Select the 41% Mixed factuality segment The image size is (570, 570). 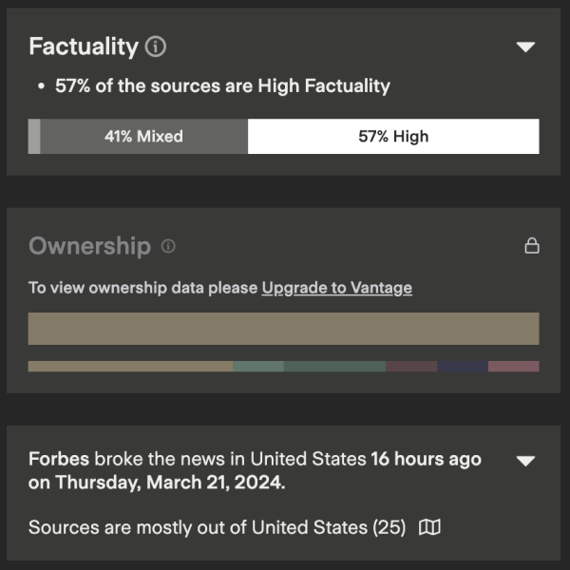pos(144,136)
